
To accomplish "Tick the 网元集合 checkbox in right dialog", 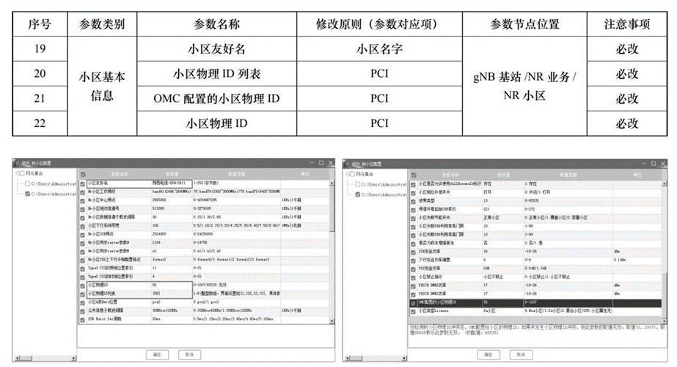I will point(353,174).
